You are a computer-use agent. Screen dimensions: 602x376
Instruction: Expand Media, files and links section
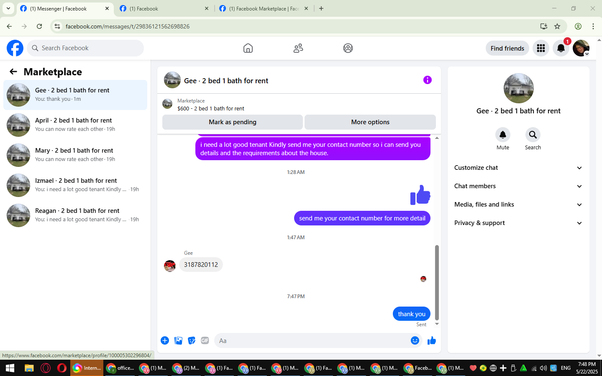coord(518,205)
